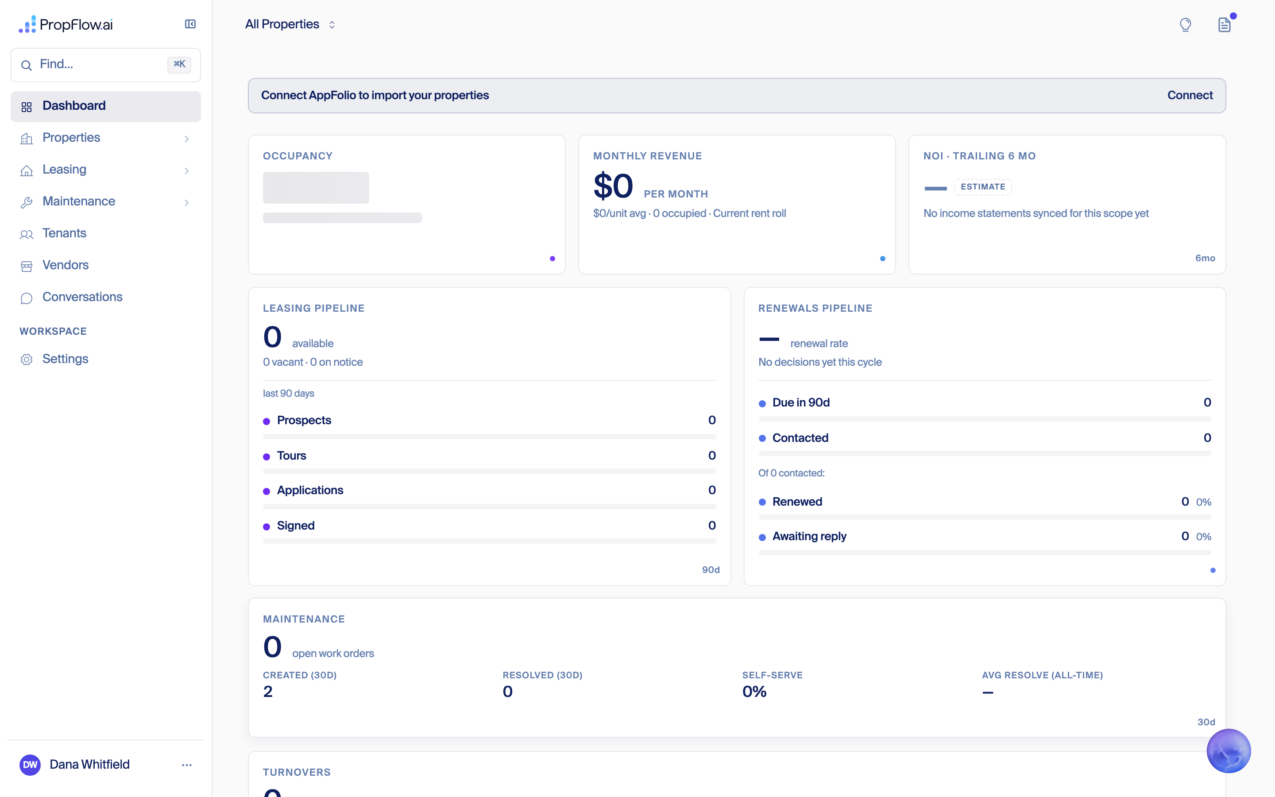Click the open work orders count
Image resolution: width=1275 pixels, height=797 pixels.
(x=272, y=647)
